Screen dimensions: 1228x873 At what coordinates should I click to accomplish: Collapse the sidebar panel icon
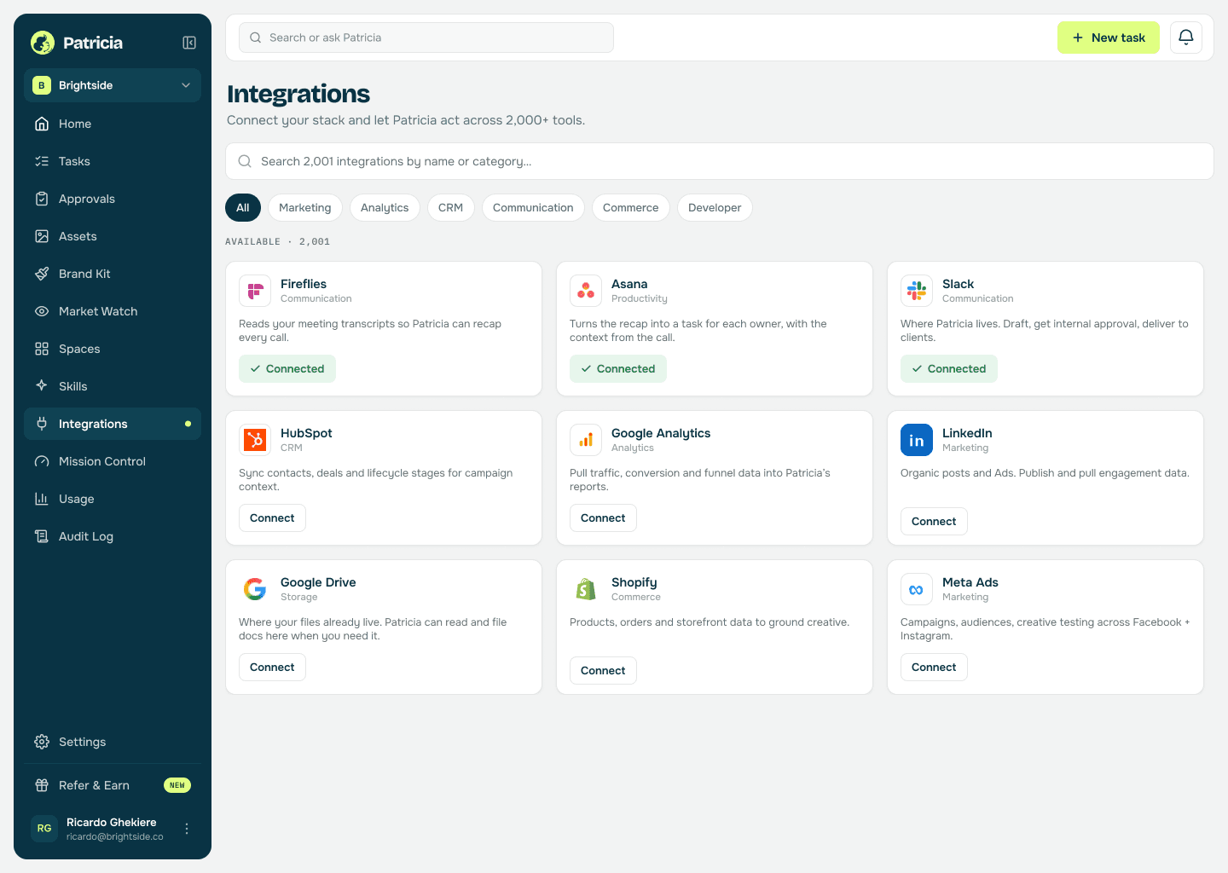[189, 43]
